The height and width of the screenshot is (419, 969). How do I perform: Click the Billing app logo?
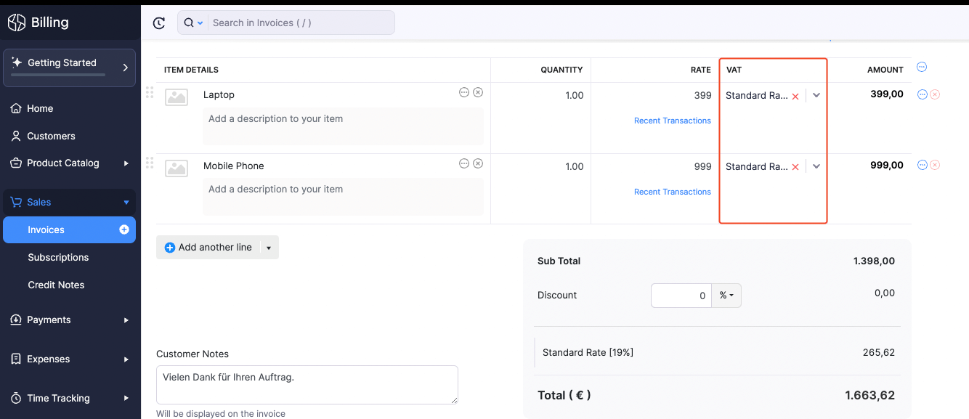[x=15, y=23]
